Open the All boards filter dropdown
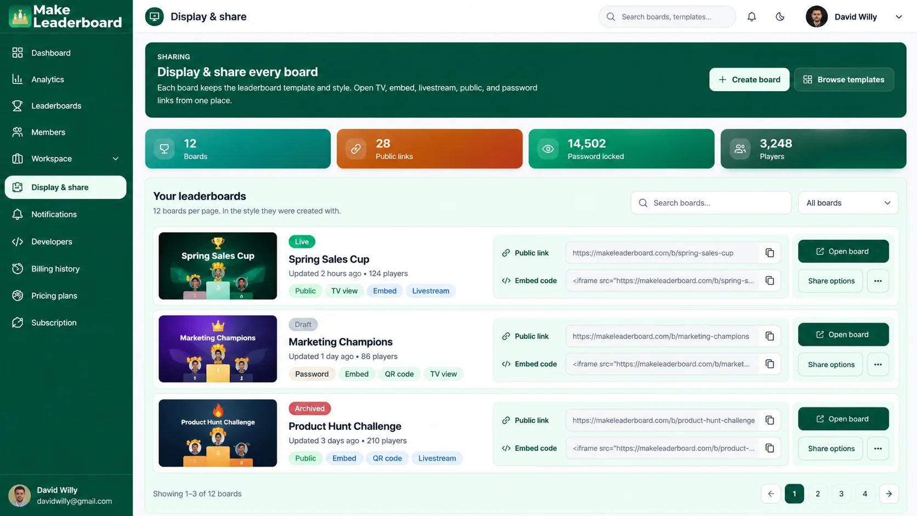This screenshot has width=917, height=516. 848,203
